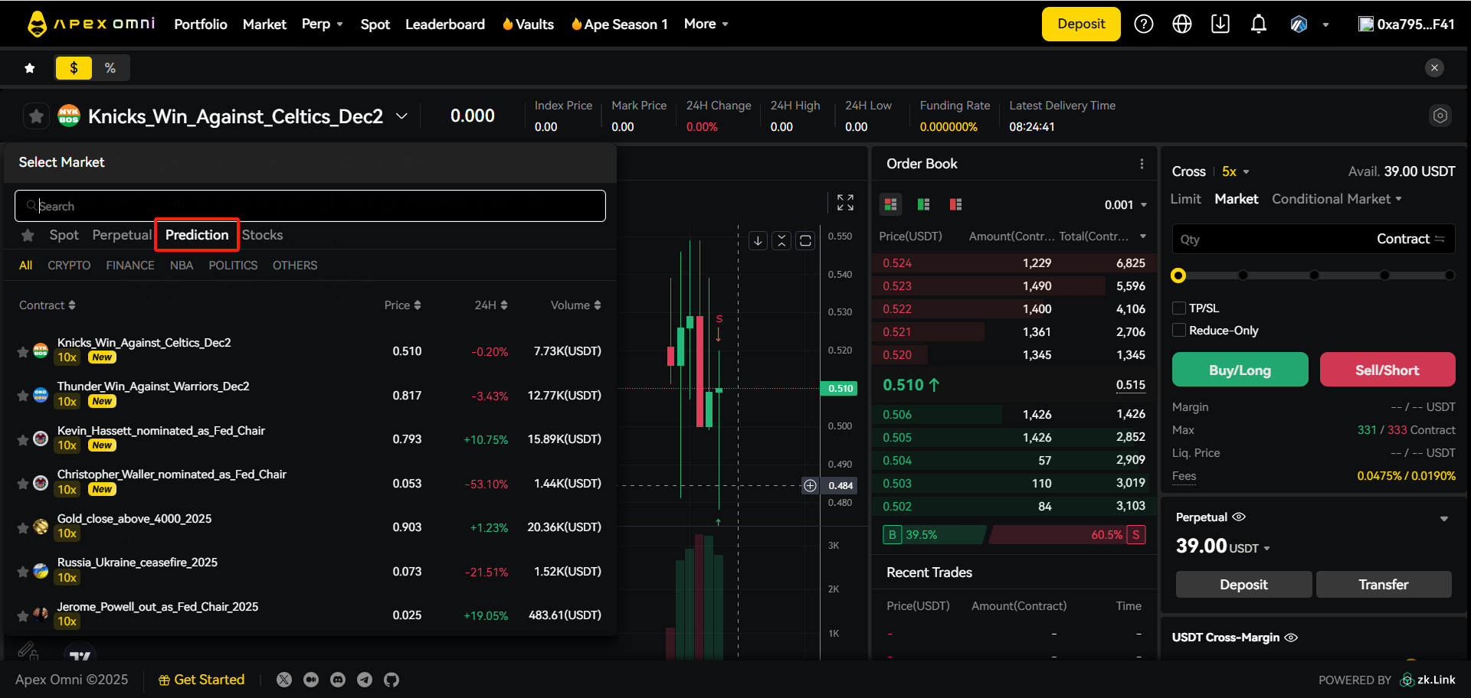Image resolution: width=1471 pixels, height=698 pixels.
Task: Switch to the Stocks market tab
Action: (x=262, y=235)
